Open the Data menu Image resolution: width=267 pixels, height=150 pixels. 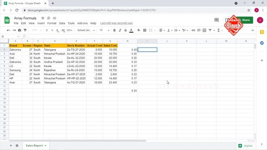click(x=62, y=23)
